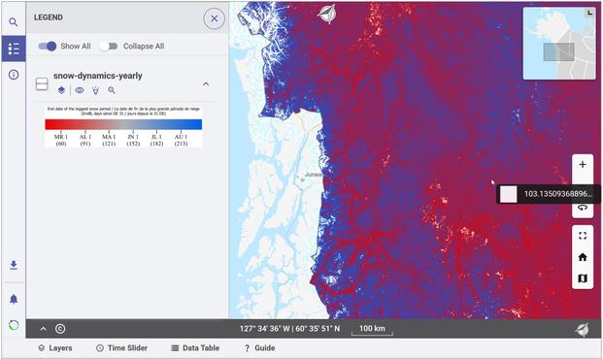Click the download export icon in the sidebar
Viewport: 603px width, 359px height.
click(x=14, y=265)
